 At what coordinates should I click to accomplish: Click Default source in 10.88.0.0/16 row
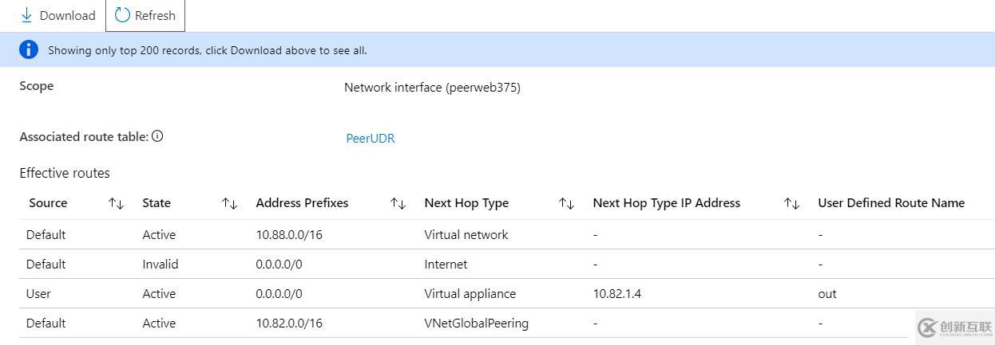pos(46,235)
